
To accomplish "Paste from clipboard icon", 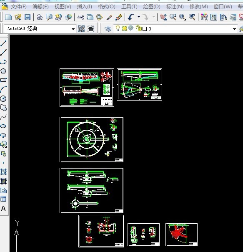I will pos(100,17).
